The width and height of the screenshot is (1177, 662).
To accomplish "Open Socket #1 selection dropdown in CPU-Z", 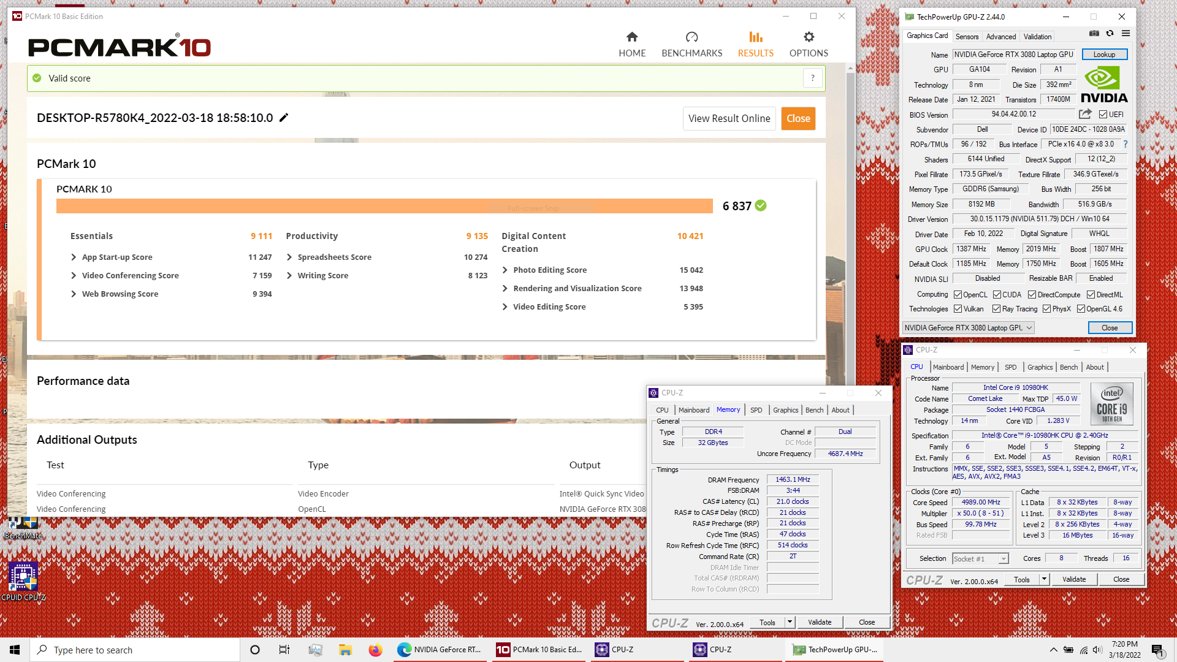I will pyautogui.click(x=980, y=559).
